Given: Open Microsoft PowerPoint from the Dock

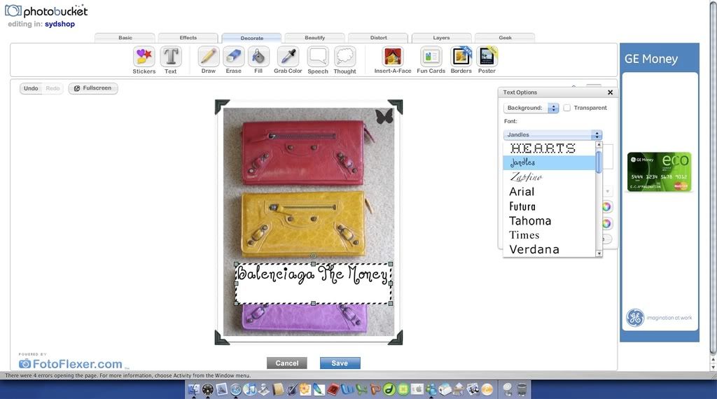Looking at the screenshot, I should click(x=375, y=389).
